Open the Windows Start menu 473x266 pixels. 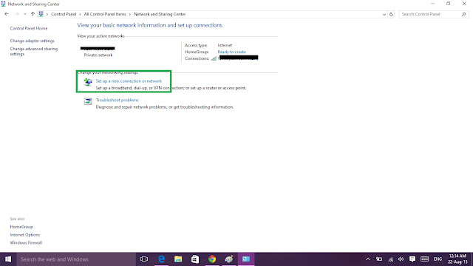click(8, 259)
